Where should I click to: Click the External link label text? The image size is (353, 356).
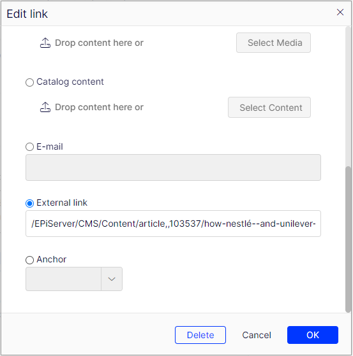coord(62,203)
